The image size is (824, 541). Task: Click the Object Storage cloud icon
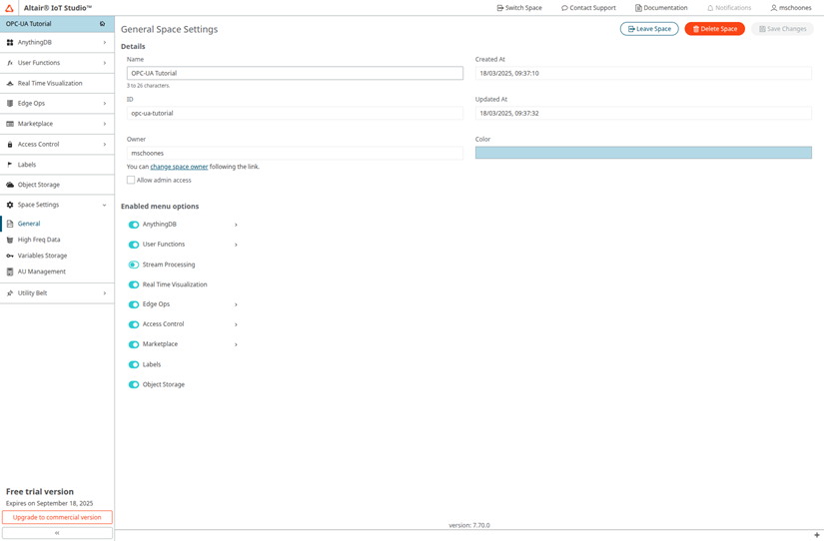(x=9, y=185)
